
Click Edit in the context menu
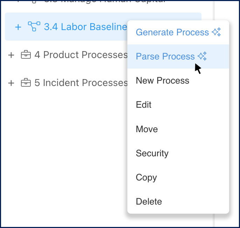(143, 105)
